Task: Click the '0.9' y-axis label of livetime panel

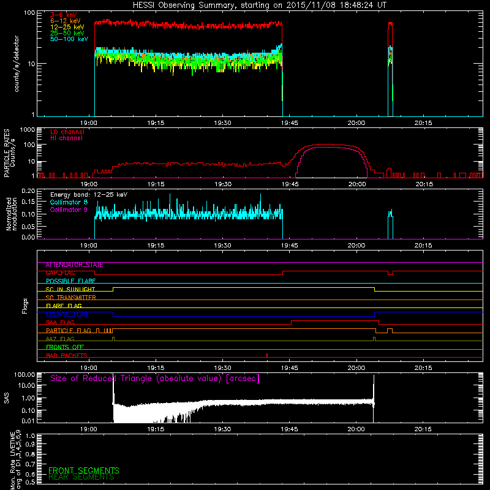Action: pos(30,445)
